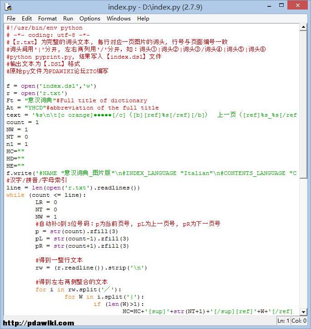311x329 pixels.
Task: Click the 'rw = (r.readline())' line
Action: pyautogui.click(x=91, y=268)
